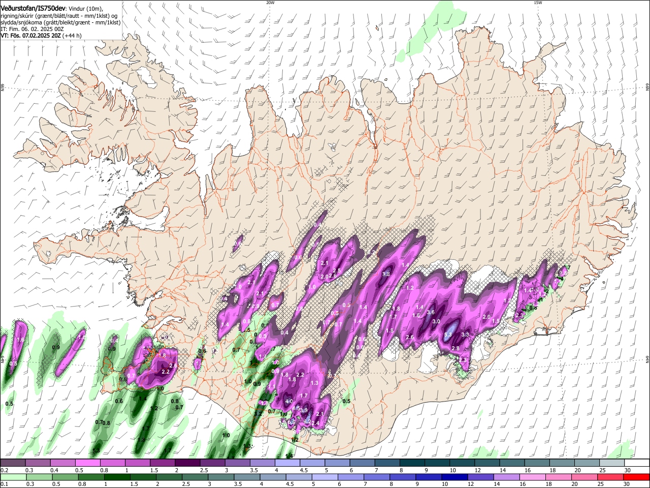The width and height of the screenshot is (650, 488).
Task: Pick the crimson bottom swatch starting at 25
Action: (610, 477)
